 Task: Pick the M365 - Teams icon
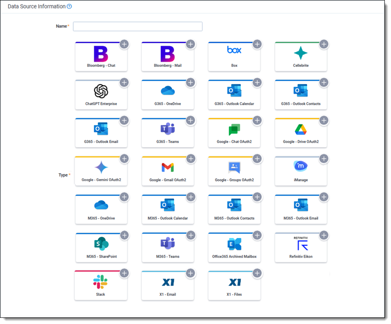(168, 243)
